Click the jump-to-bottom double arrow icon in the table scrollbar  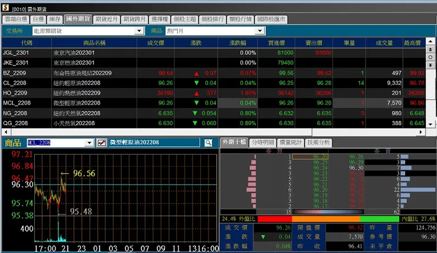pos(431,65)
